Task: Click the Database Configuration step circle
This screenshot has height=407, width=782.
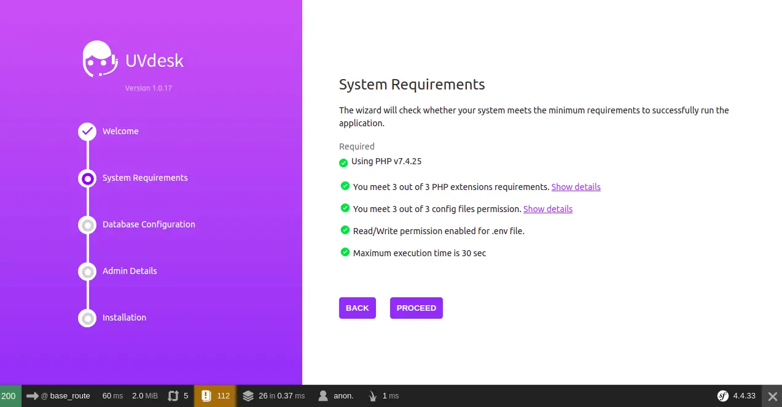Action: pyautogui.click(x=87, y=225)
